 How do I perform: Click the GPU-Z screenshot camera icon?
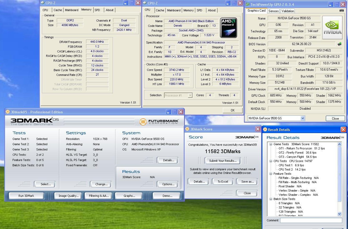point(342,11)
